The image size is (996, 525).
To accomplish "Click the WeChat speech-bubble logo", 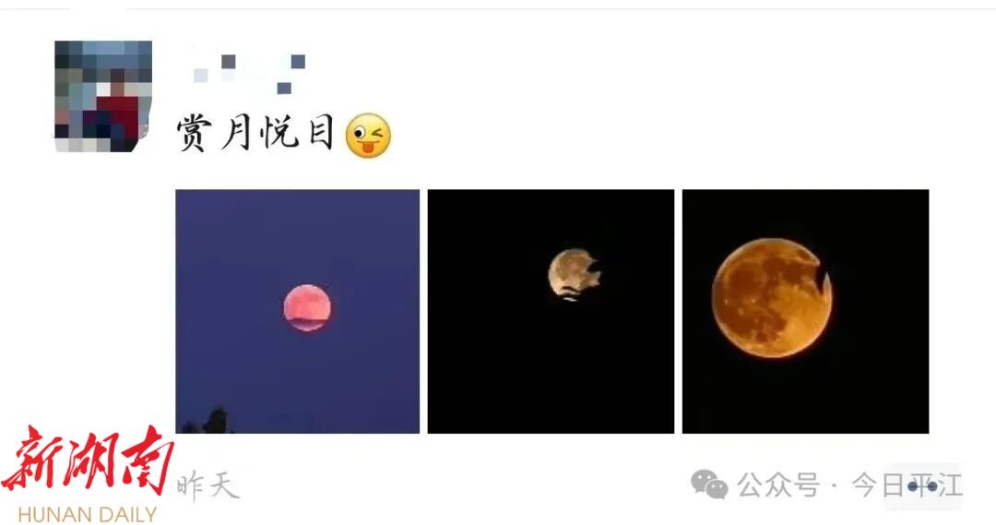I will (x=709, y=484).
